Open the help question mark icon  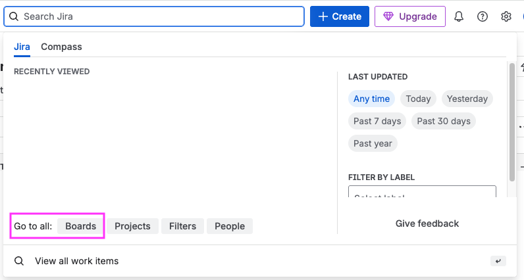click(x=483, y=16)
